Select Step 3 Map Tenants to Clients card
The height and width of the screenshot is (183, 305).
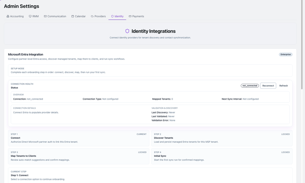(79, 156)
